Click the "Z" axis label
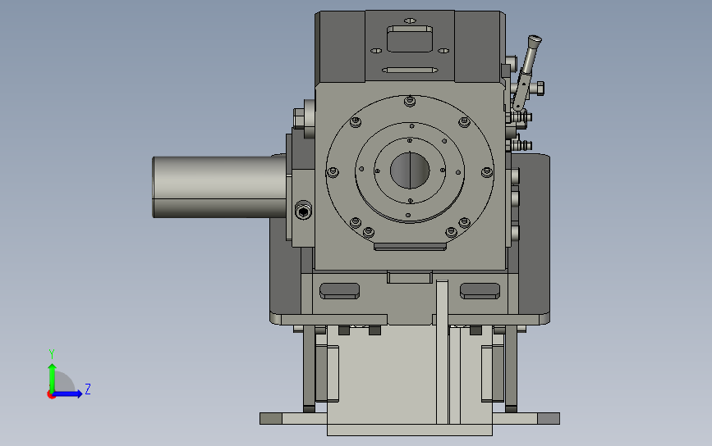Viewport: 712px width, 446px height. click(88, 389)
